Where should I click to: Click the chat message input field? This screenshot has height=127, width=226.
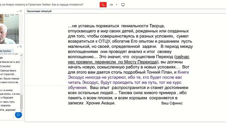pyautogui.click(x=7, y=116)
